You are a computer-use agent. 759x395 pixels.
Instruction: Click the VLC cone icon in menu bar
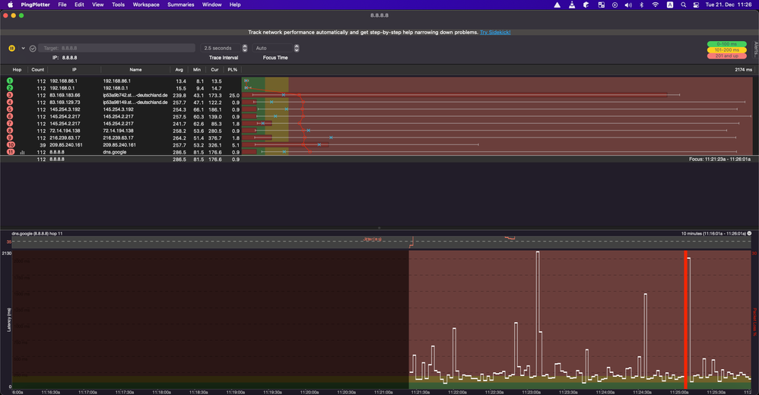coord(572,5)
